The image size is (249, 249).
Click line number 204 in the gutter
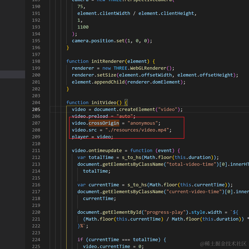tap(36, 103)
